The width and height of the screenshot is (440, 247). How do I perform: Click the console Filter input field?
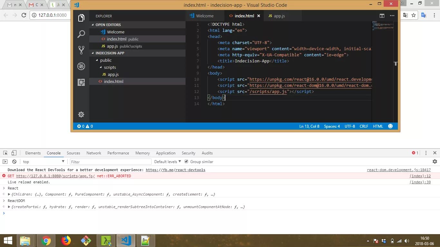pos(110,161)
